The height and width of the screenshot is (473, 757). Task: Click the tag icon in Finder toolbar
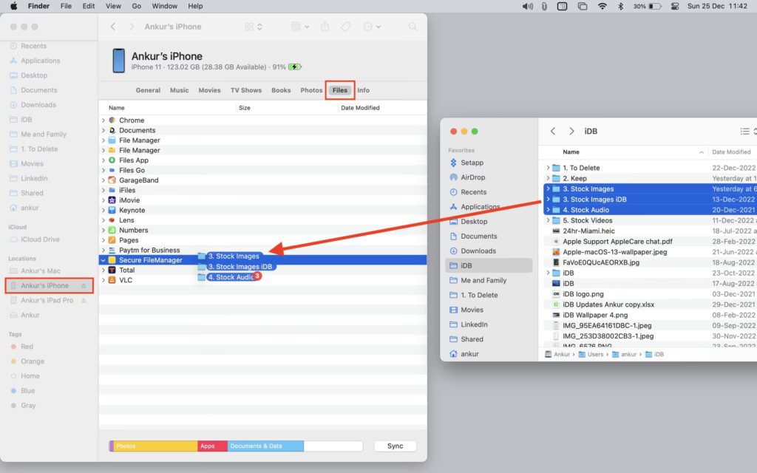click(345, 27)
